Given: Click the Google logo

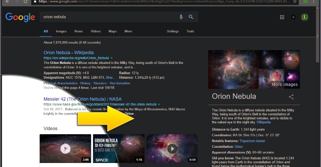Looking at the screenshot, I should [x=20, y=17].
